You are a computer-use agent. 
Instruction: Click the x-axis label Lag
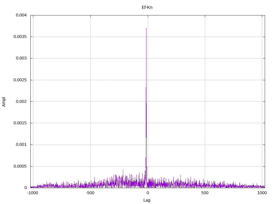click(147, 200)
